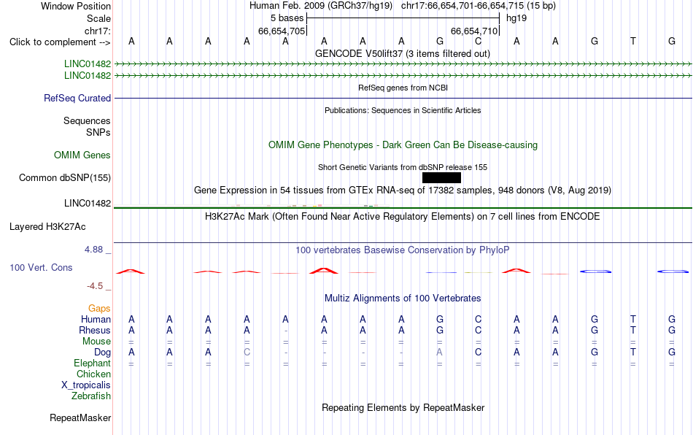693x435 pixels.
Task: Click the Mouse species label
Action: (96, 342)
